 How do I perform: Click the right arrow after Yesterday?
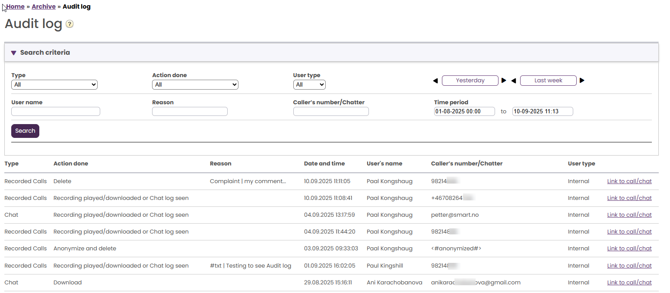click(504, 81)
